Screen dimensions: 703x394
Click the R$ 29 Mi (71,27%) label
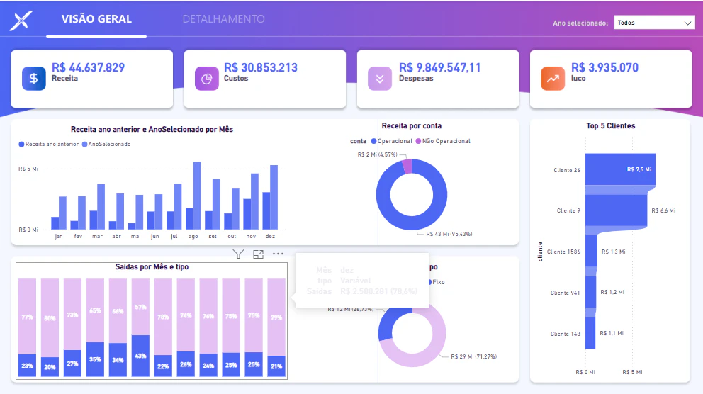coord(474,356)
